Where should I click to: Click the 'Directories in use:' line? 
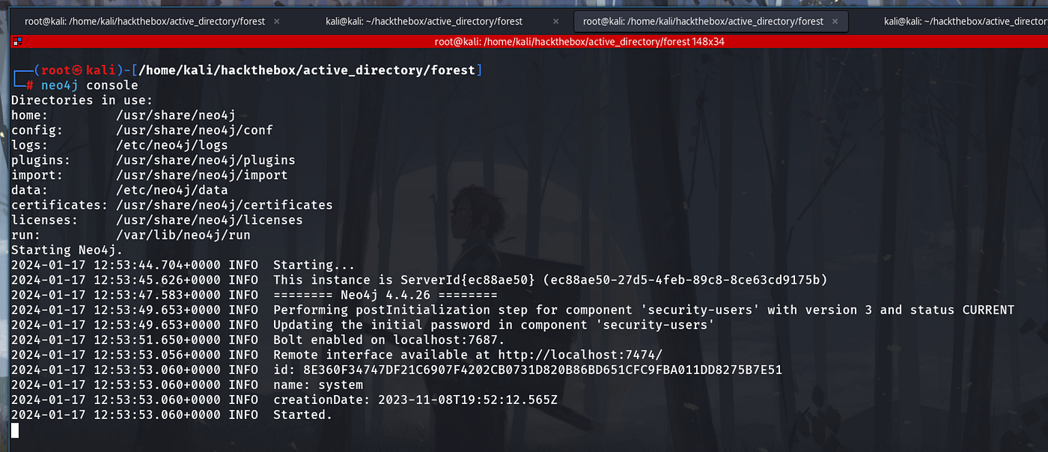click(x=82, y=100)
